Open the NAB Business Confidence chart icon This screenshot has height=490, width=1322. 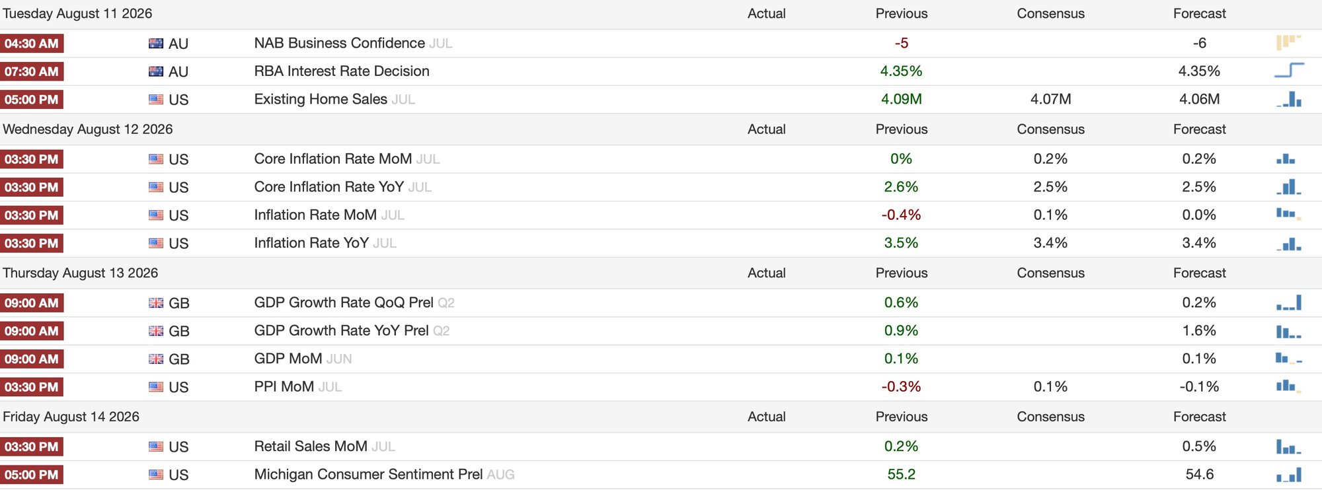(x=1288, y=43)
